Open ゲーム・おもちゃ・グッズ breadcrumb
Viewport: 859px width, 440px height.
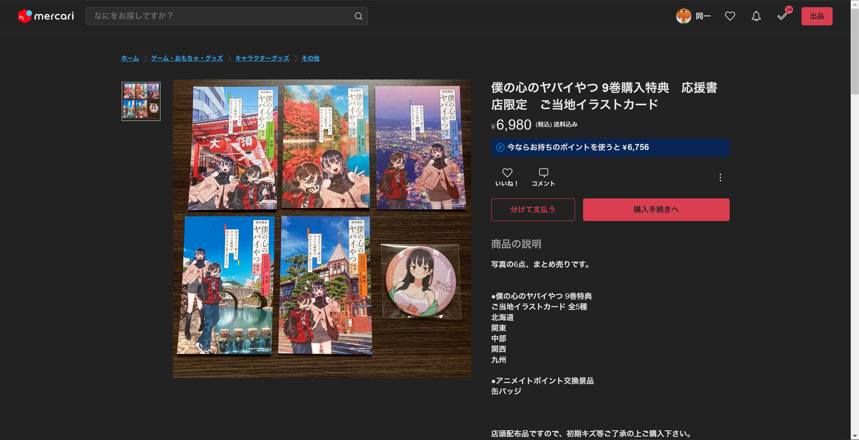187,58
